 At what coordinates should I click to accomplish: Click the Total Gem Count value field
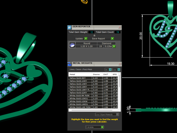point(118,32)
